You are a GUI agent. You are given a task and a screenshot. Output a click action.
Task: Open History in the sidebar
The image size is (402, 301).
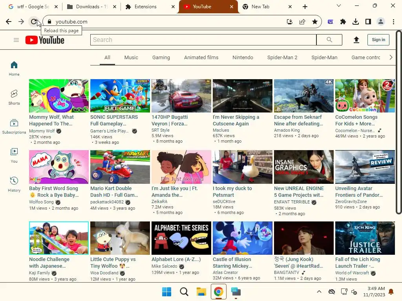(x=14, y=184)
